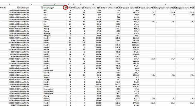Open the Antal ord filter dropdown
Viewport: 195px width, 109px height.
click(x=84, y=8)
